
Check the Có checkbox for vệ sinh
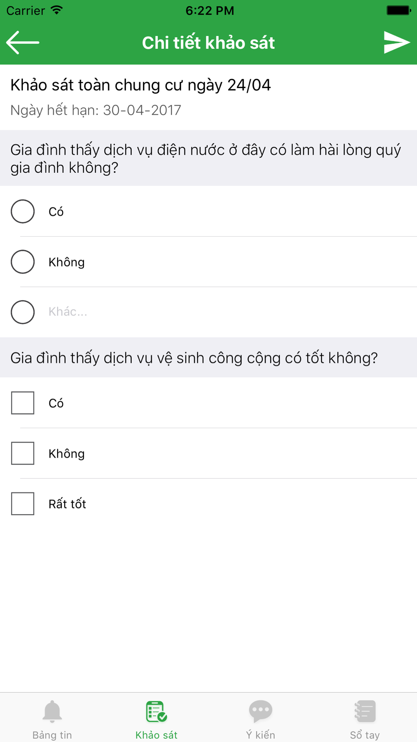click(x=23, y=403)
